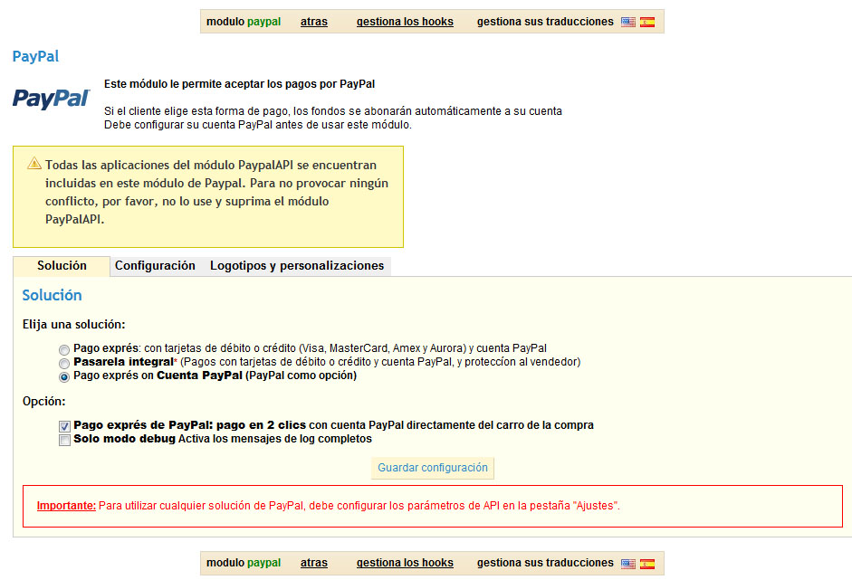Click 'Este módulo le permite aceptar los pagos' text

coord(240,84)
